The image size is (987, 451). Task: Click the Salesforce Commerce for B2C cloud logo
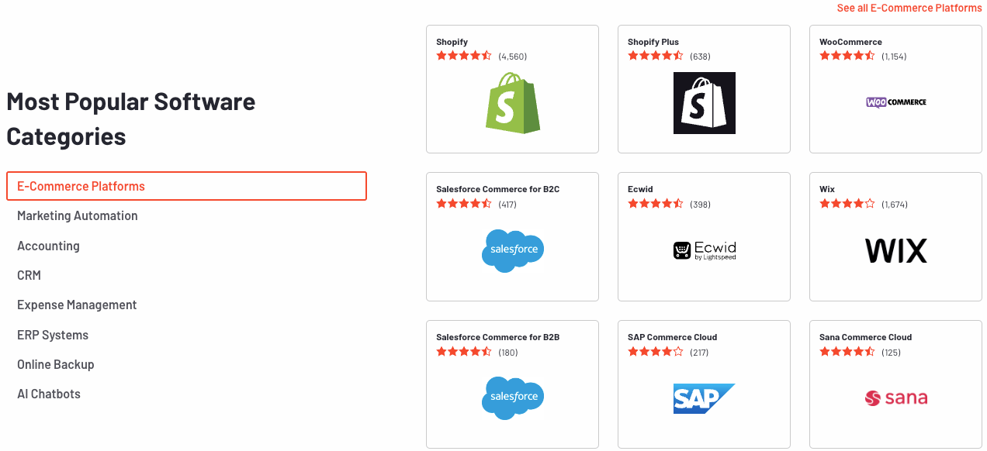[513, 250]
